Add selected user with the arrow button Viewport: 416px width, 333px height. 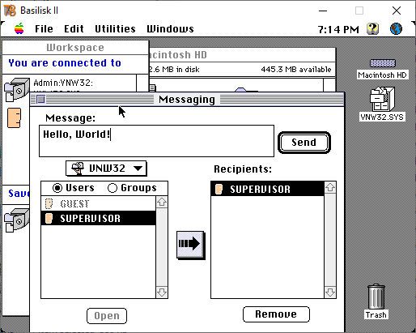coord(190,245)
